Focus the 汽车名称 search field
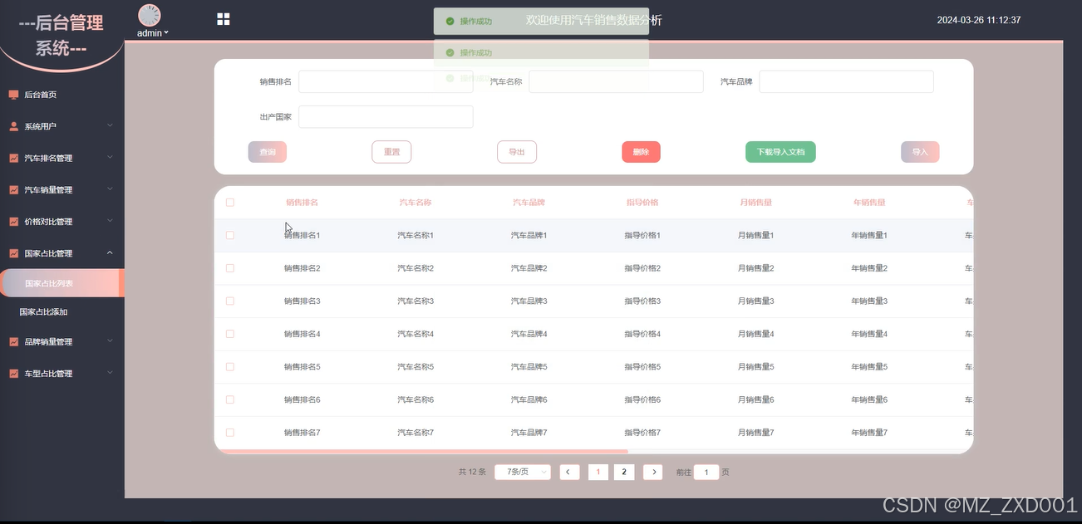This screenshot has height=524, width=1082. point(616,81)
